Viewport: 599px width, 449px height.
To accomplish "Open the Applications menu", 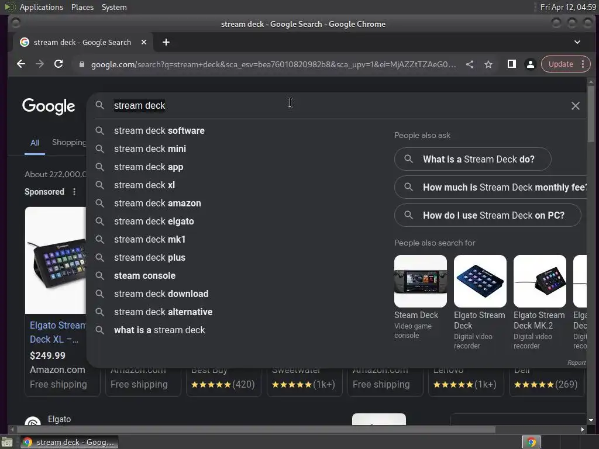I will point(42,7).
